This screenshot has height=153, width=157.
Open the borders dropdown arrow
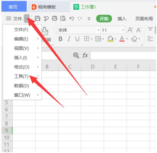click(x=92, y=39)
